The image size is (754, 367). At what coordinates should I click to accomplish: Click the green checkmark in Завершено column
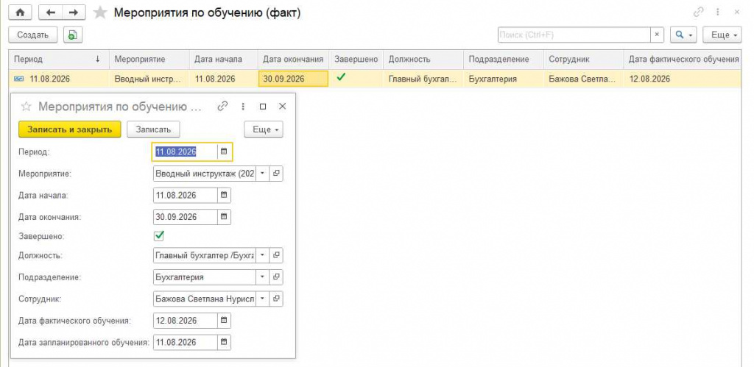341,77
